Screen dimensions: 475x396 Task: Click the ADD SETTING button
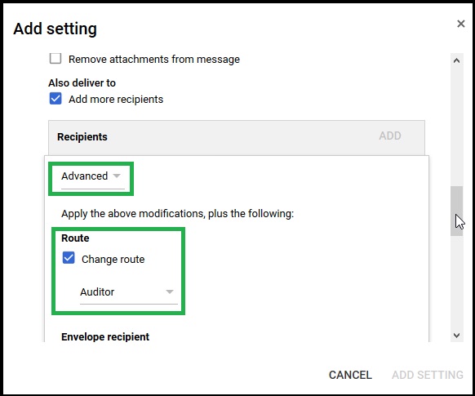tap(428, 375)
